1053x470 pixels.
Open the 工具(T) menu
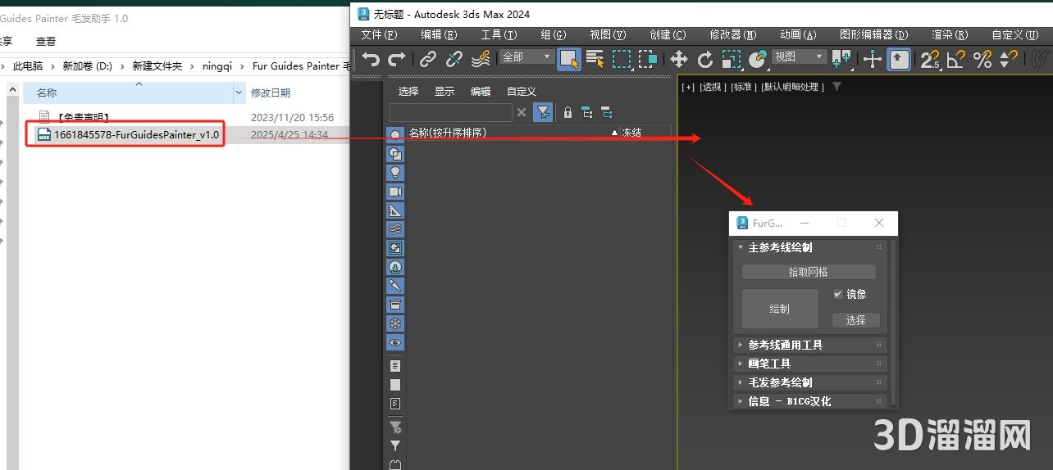click(499, 35)
